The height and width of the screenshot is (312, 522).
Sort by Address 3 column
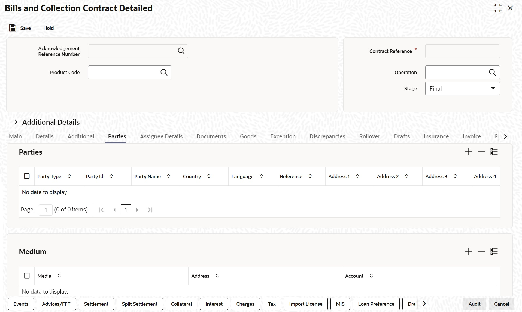click(x=455, y=176)
